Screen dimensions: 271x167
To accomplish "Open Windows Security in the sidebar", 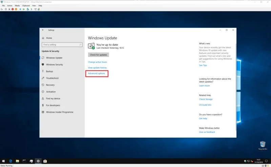I will 55,64.
